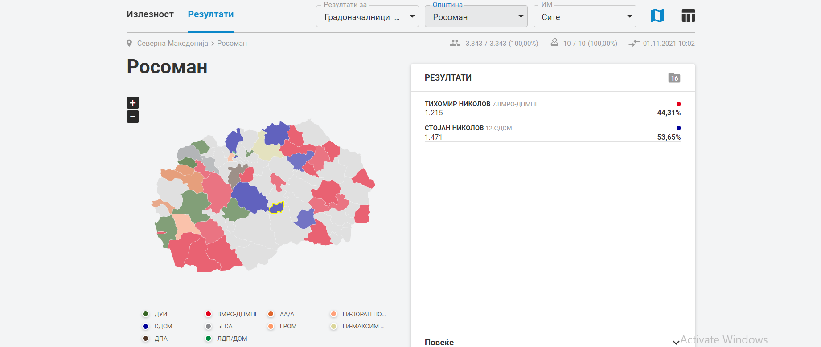This screenshot has width=821, height=347.
Task: Switch to map view icon
Action: (657, 16)
